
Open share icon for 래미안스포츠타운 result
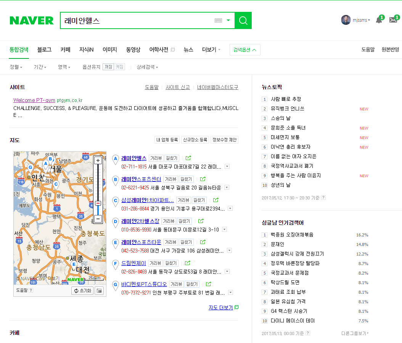203,242
